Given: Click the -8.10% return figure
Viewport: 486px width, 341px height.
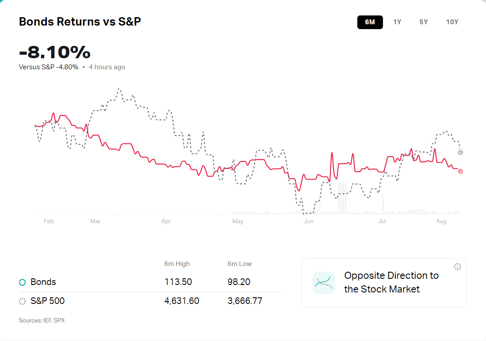Looking at the screenshot, I should 55,52.
